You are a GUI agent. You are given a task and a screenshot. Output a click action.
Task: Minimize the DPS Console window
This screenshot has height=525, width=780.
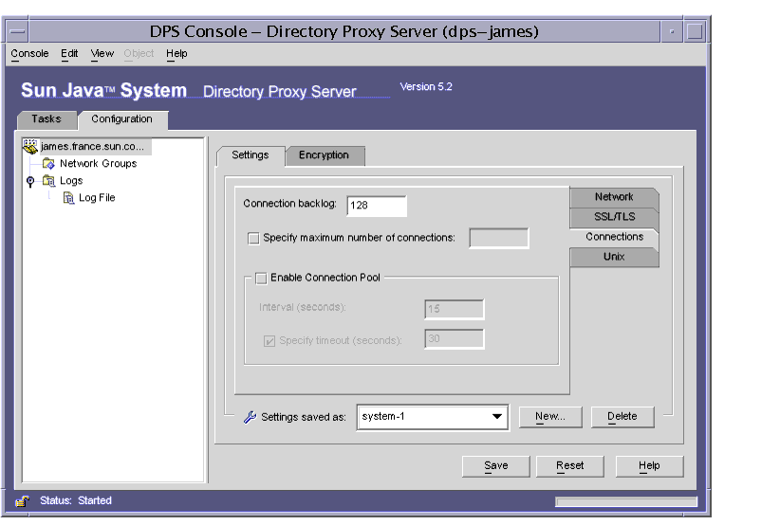pos(672,32)
